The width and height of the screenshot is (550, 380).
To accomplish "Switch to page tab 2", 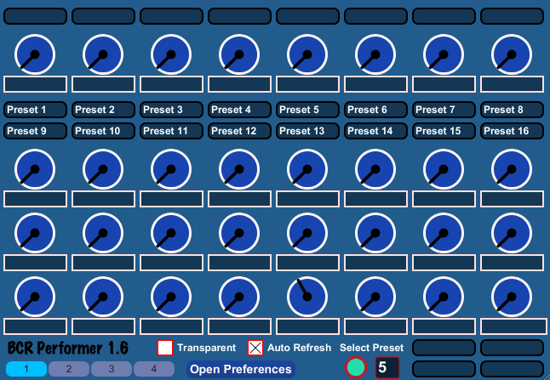I will (69, 369).
